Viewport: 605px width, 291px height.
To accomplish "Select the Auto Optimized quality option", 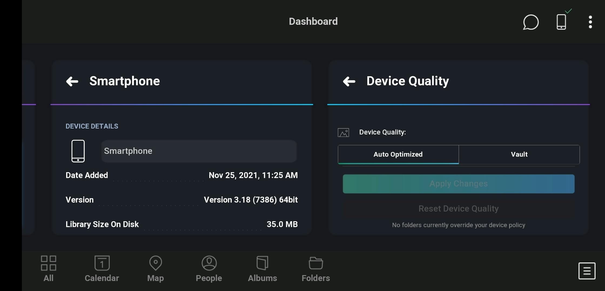I will click(398, 154).
